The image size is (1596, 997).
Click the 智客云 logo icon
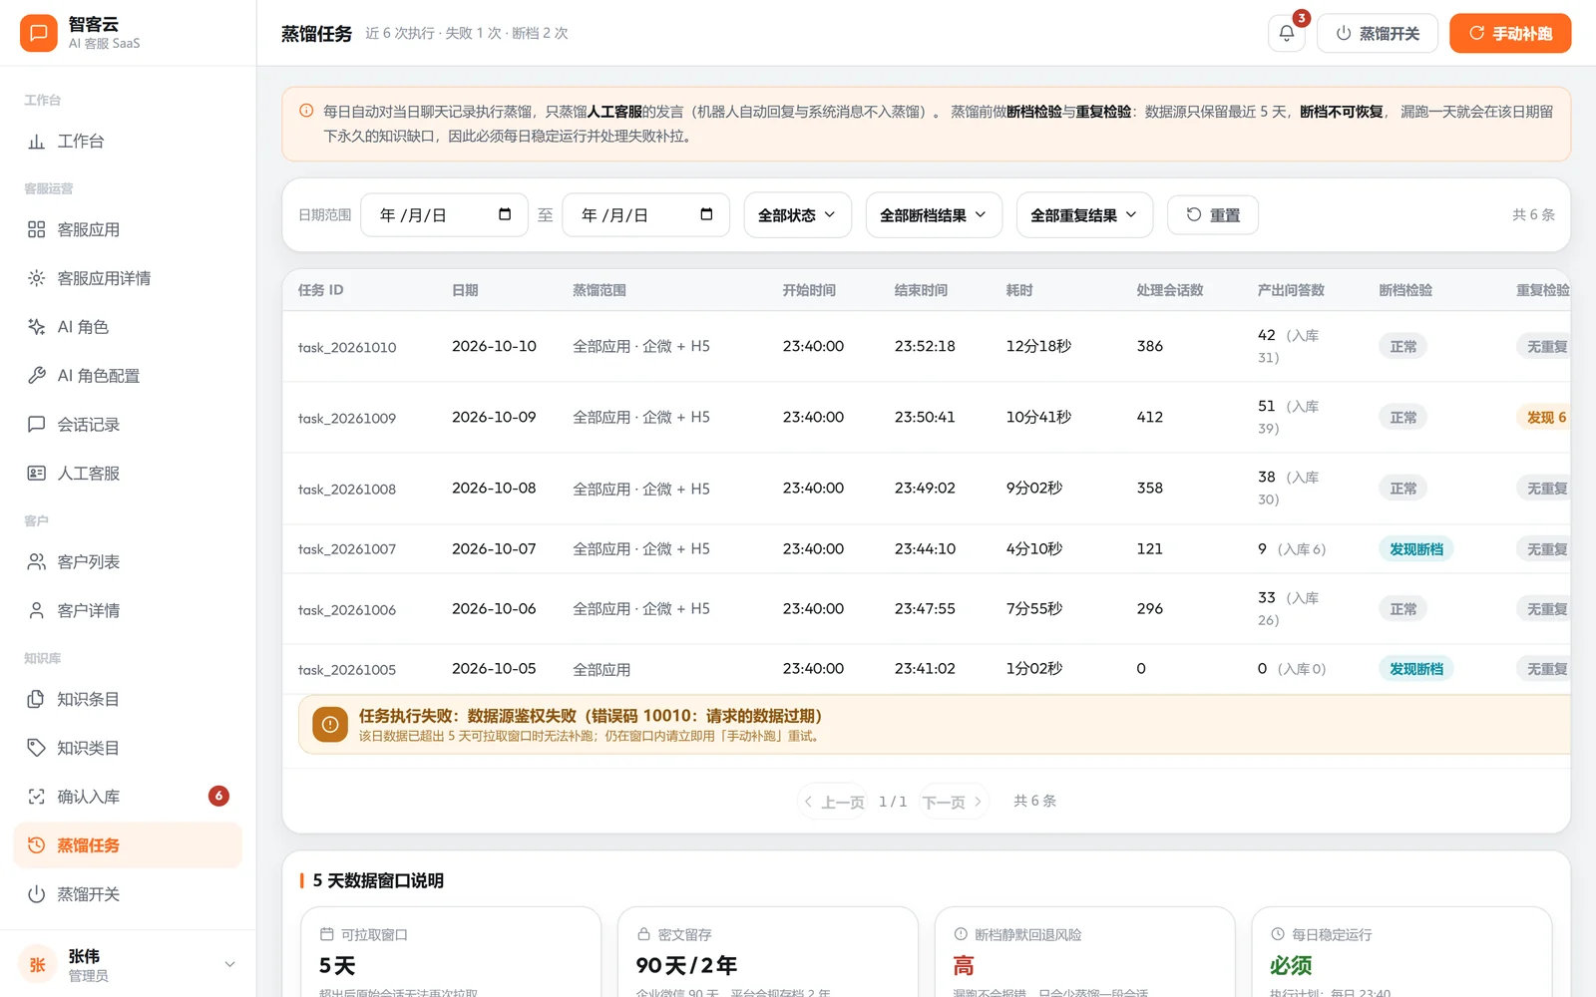[x=38, y=33]
